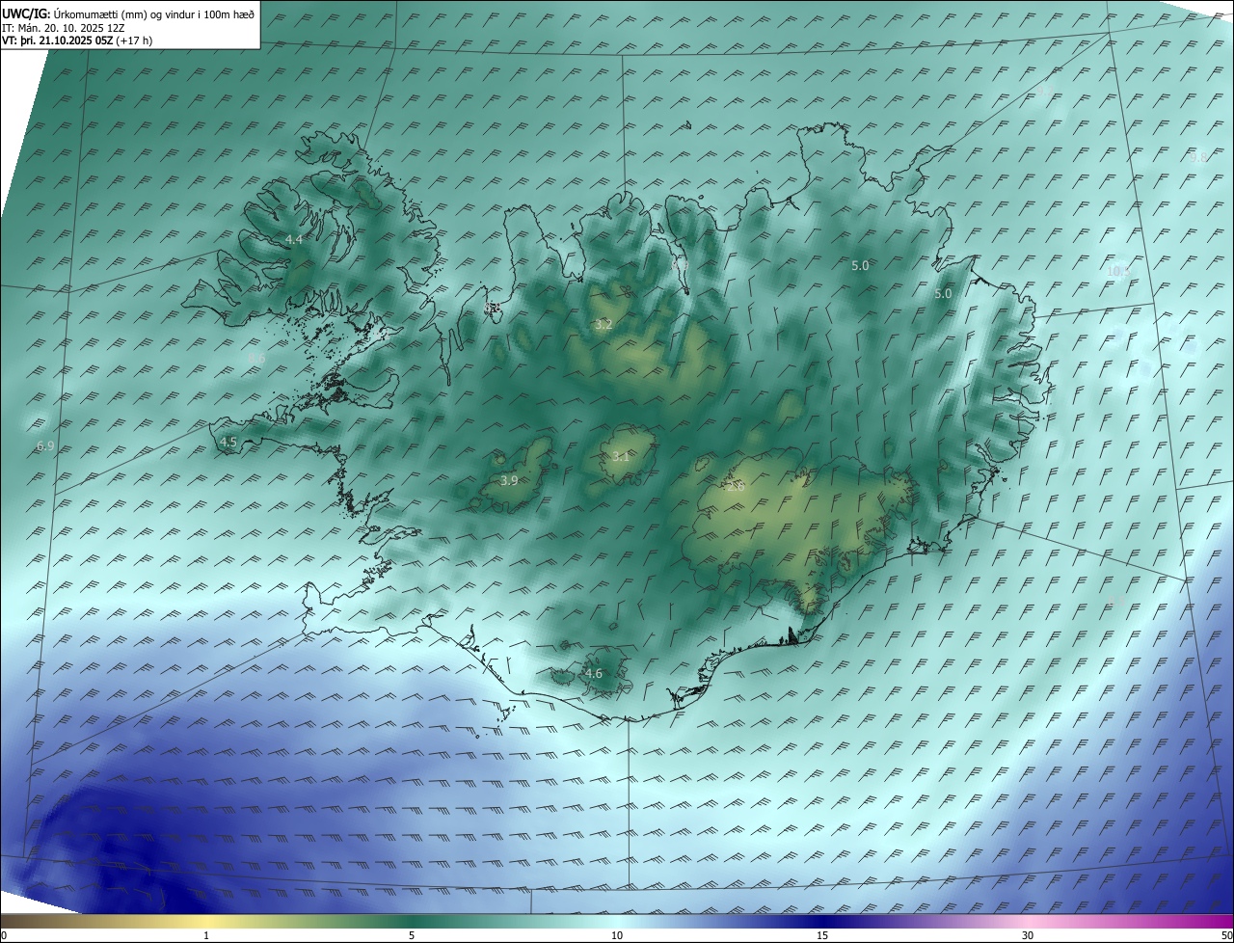Click the VT: Þri. 21.10.2025 05Z line
Image resolution: width=1234 pixels, height=943 pixels.
point(76,40)
